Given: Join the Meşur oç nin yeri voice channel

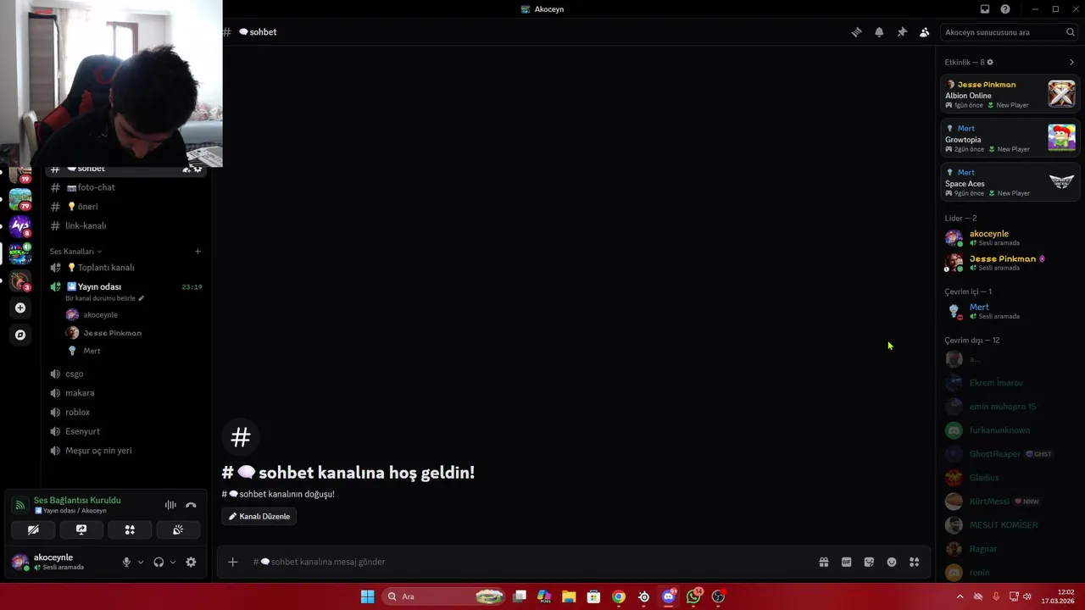Looking at the screenshot, I should click(126, 451).
